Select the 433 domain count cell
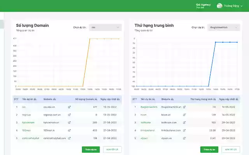The width and height of the screenshot is (249, 155). (x=95, y=131)
